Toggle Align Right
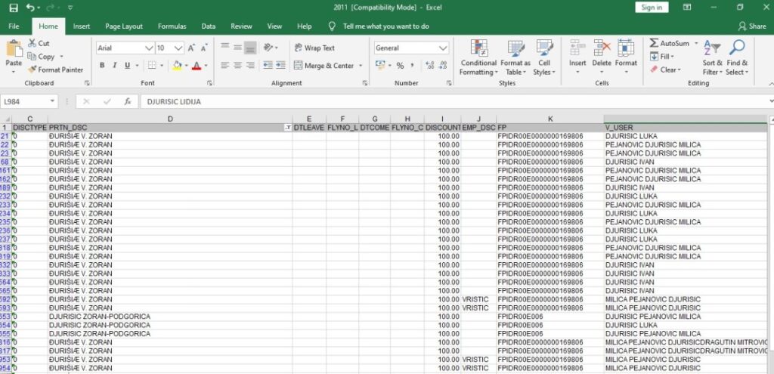Screen dimensions: 774x374 point(250,65)
